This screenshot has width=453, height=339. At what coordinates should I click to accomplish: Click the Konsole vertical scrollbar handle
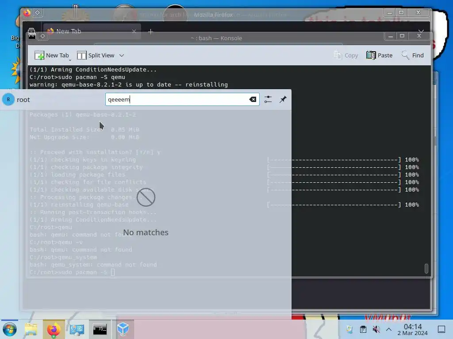coord(426,268)
